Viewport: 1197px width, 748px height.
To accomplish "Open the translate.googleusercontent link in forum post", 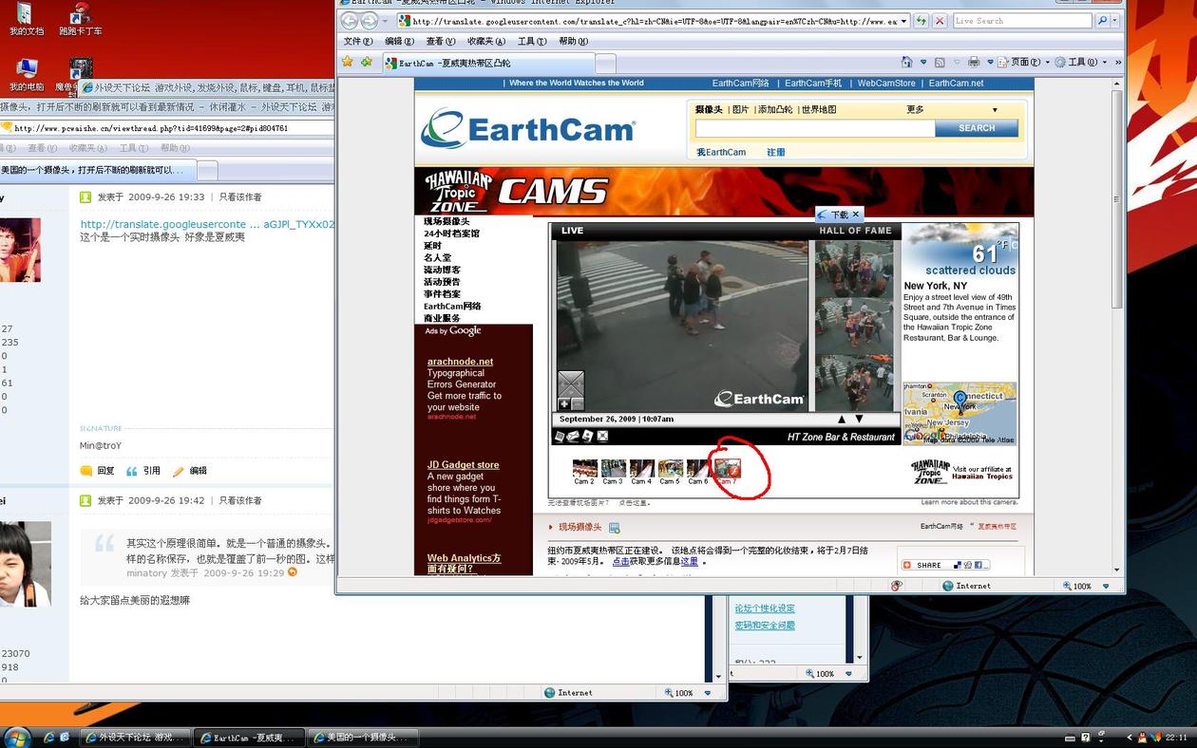I will point(207,224).
